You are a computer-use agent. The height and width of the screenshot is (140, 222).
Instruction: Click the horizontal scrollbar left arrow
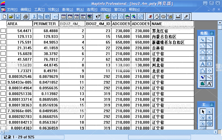2,132
